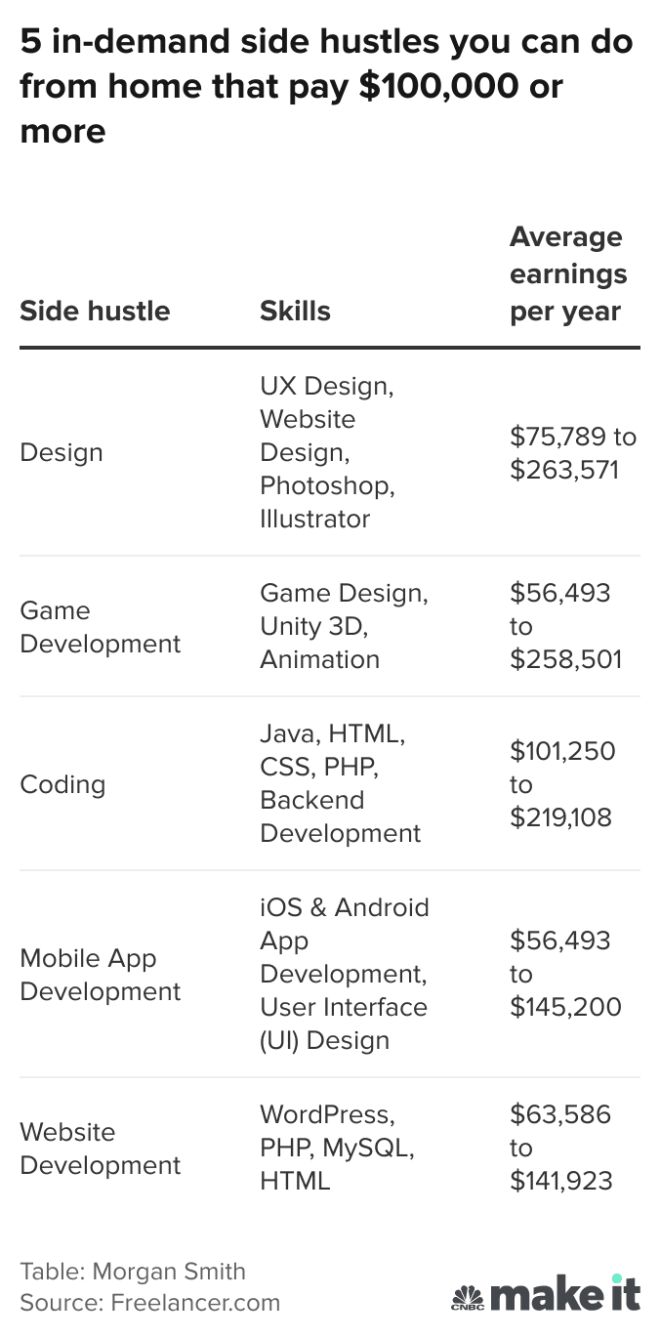The width and height of the screenshot is (660, 1338).
Task: Select the Coding row label
Action: click(x=62, y=784)
